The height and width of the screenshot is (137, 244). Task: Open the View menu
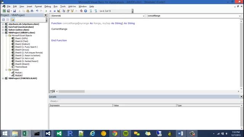(x=22, y=6)
